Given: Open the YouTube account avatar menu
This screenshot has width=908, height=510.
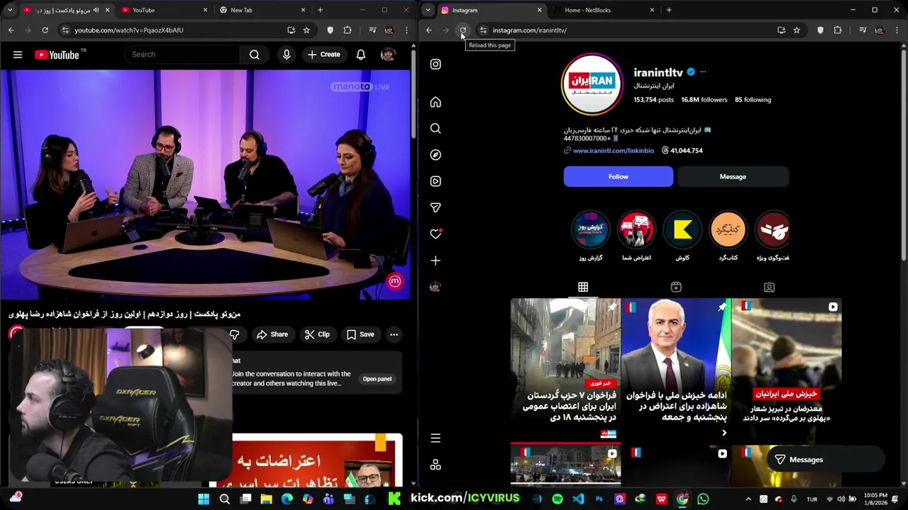Looking at the screenshot, I should 388,55.
